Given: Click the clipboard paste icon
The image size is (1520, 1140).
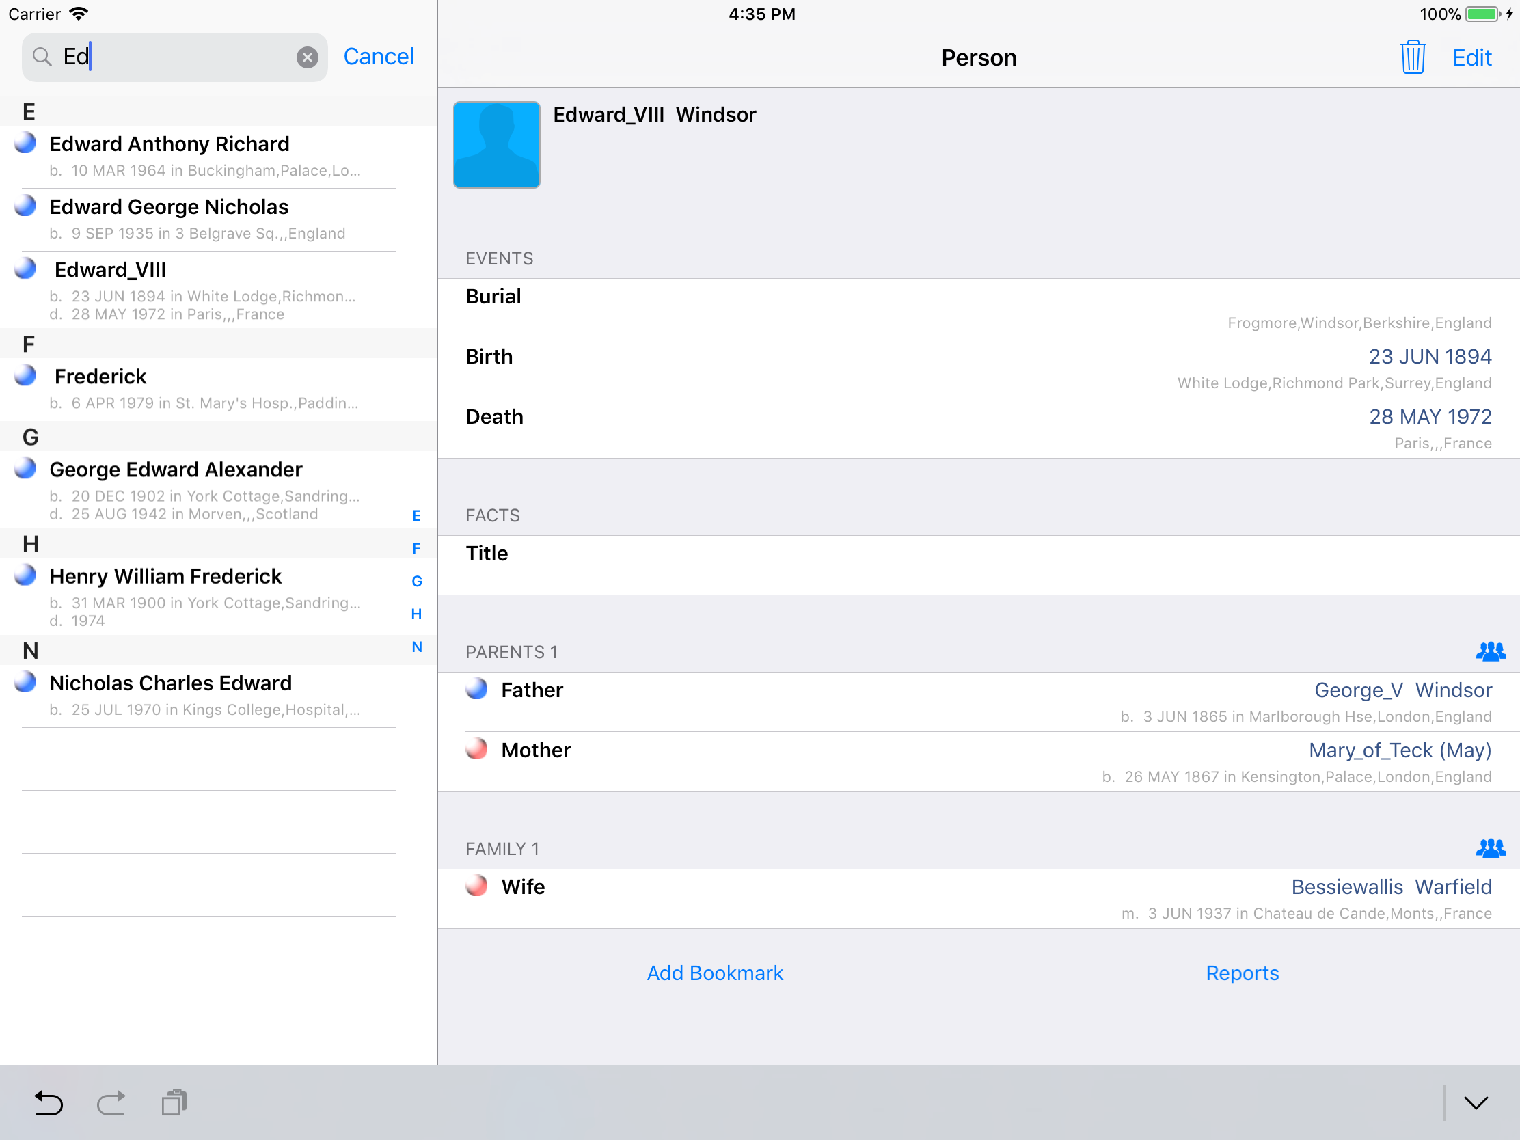Looking at the screenshot, I should click(174, 1102).
